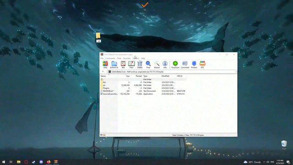The height and width of the screenshot is (165, 293).
Task: Select the jre folder row
Action: [x=143, y=85]
